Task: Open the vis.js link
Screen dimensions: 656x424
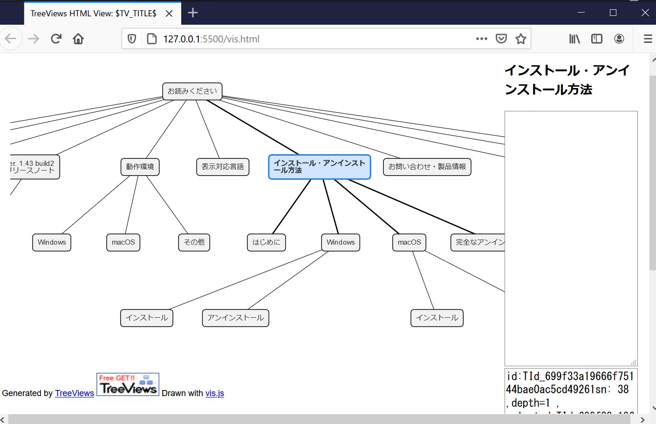Action: (x=215, y=393)
